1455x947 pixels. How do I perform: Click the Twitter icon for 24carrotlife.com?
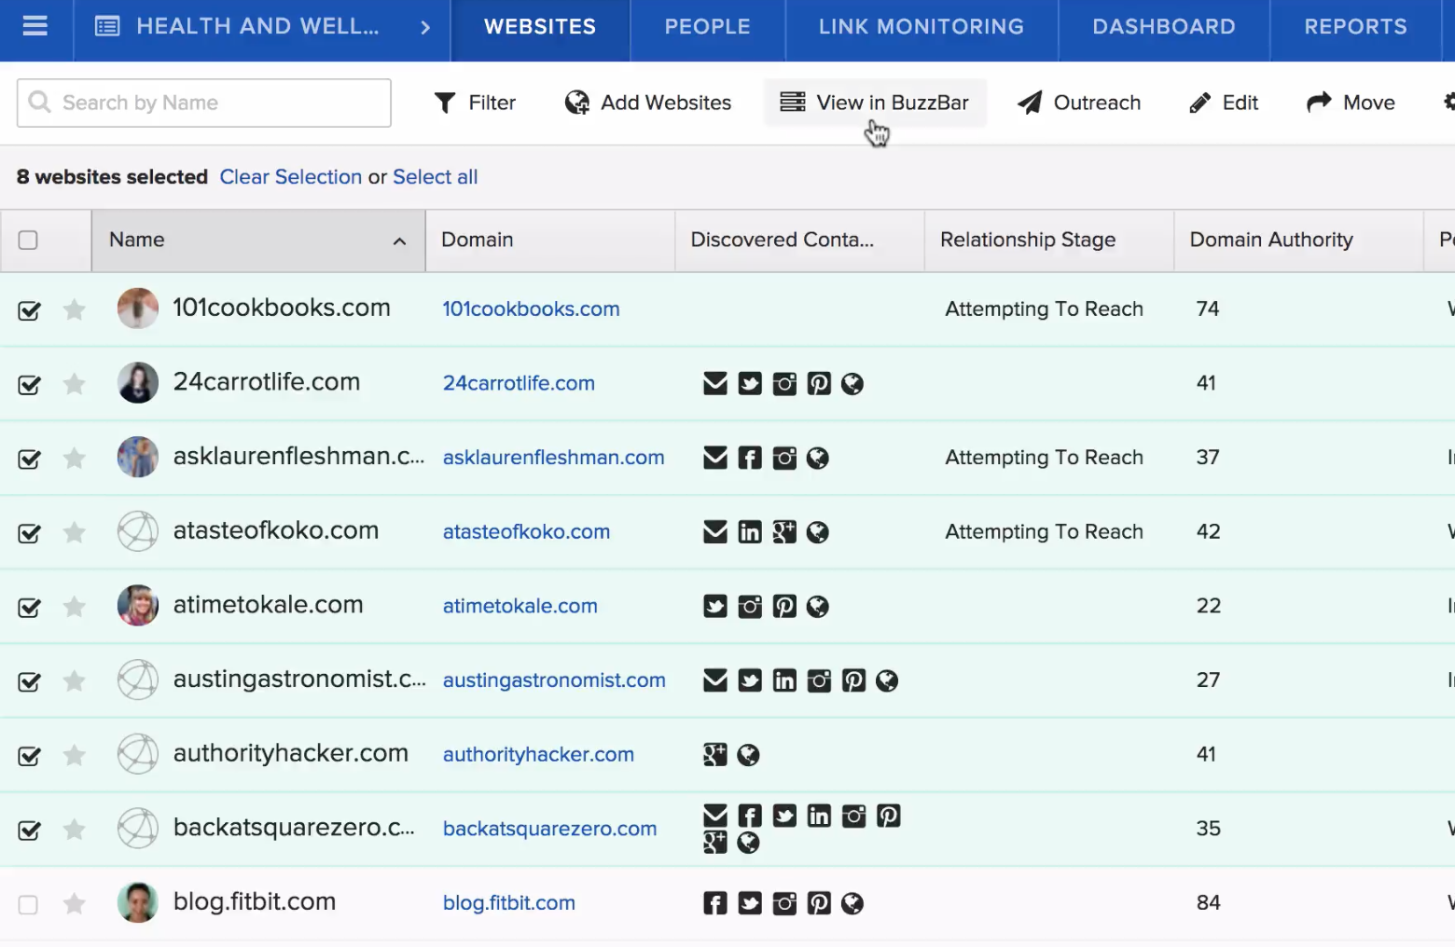click(750, 383)
